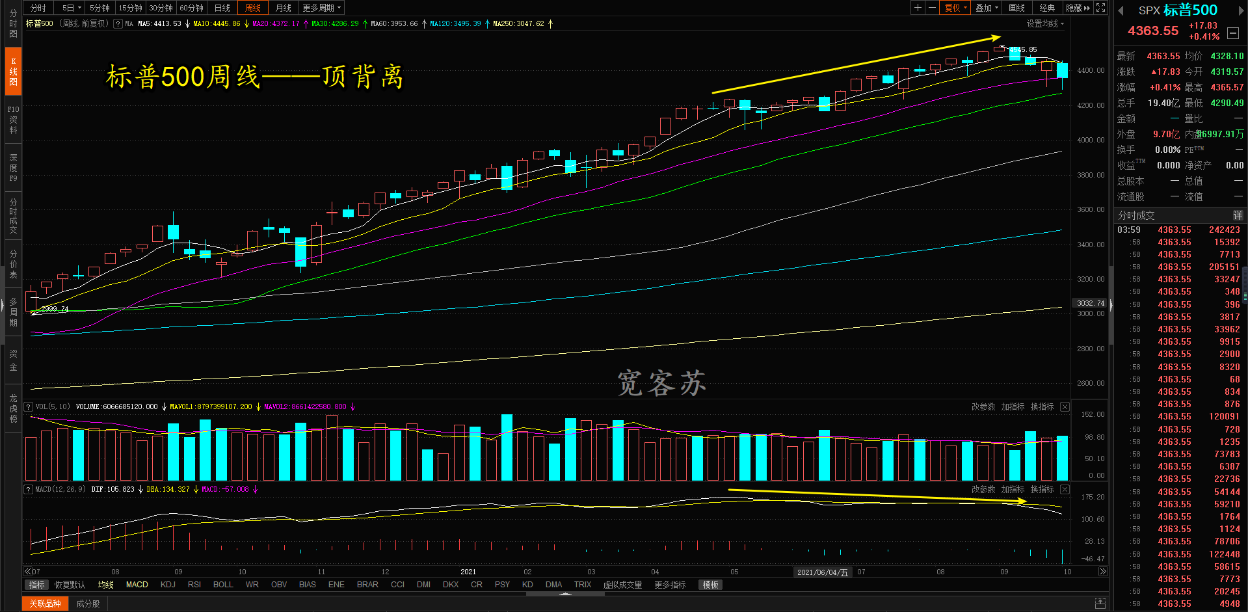The height and width of the screenshot is (612, 1248).
Task: Click 换指标 in MACD panel
Action: click(1042, 490)
